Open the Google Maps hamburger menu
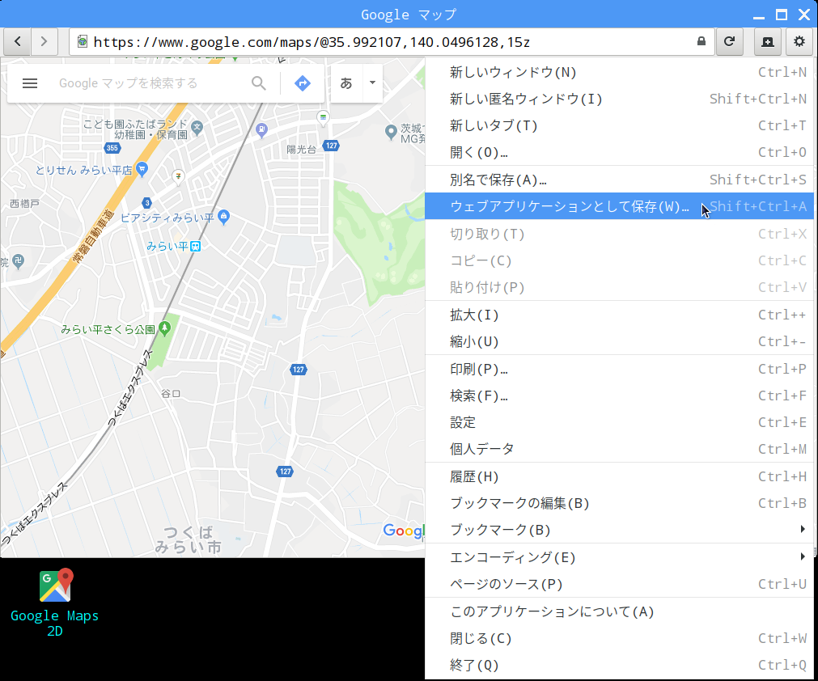Viewport: 818px width, 681px height. pyautogui.click(x=30, y=83)
